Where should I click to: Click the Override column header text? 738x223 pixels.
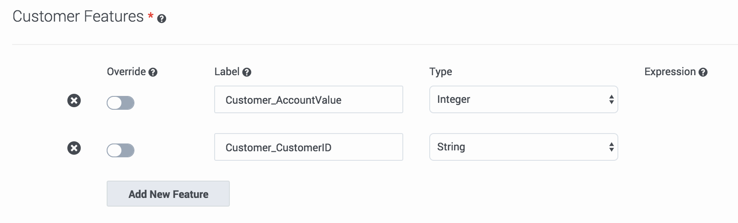(126, 72)
